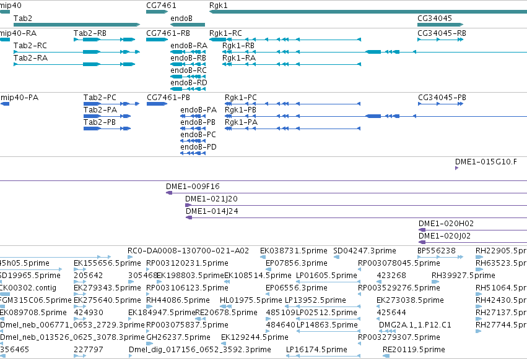The height and width of the screenshot is (359, 527).
Task: Select the DME1-020J02 clone label
Action: (x=444, y=236)
